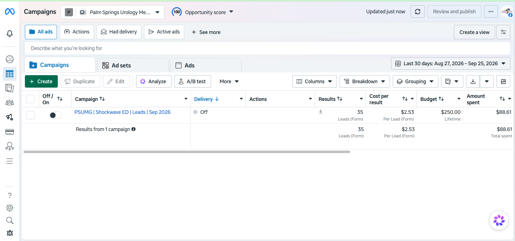
Task: Click Review and publish
Action: coord(454,12)
